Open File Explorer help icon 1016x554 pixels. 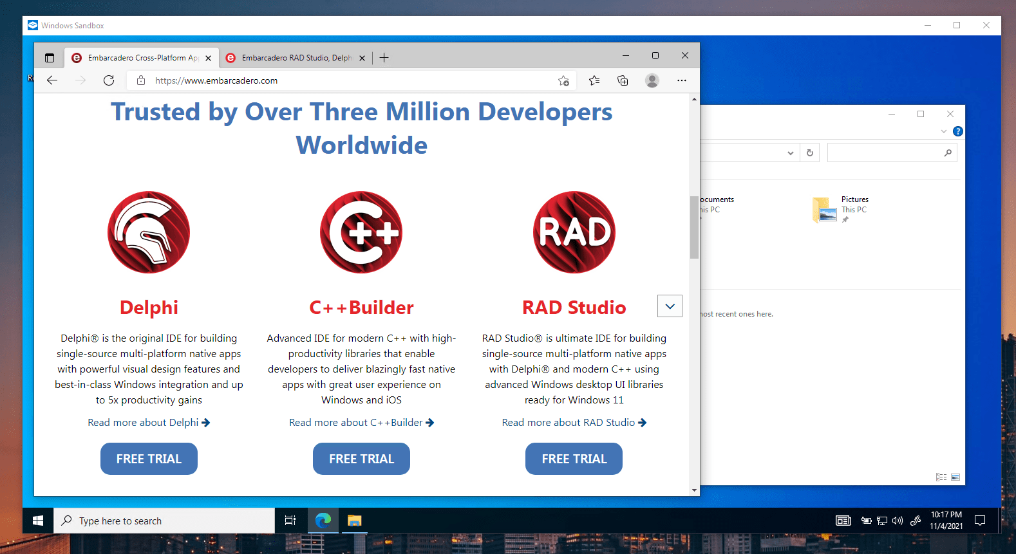(x=958, y=131)
